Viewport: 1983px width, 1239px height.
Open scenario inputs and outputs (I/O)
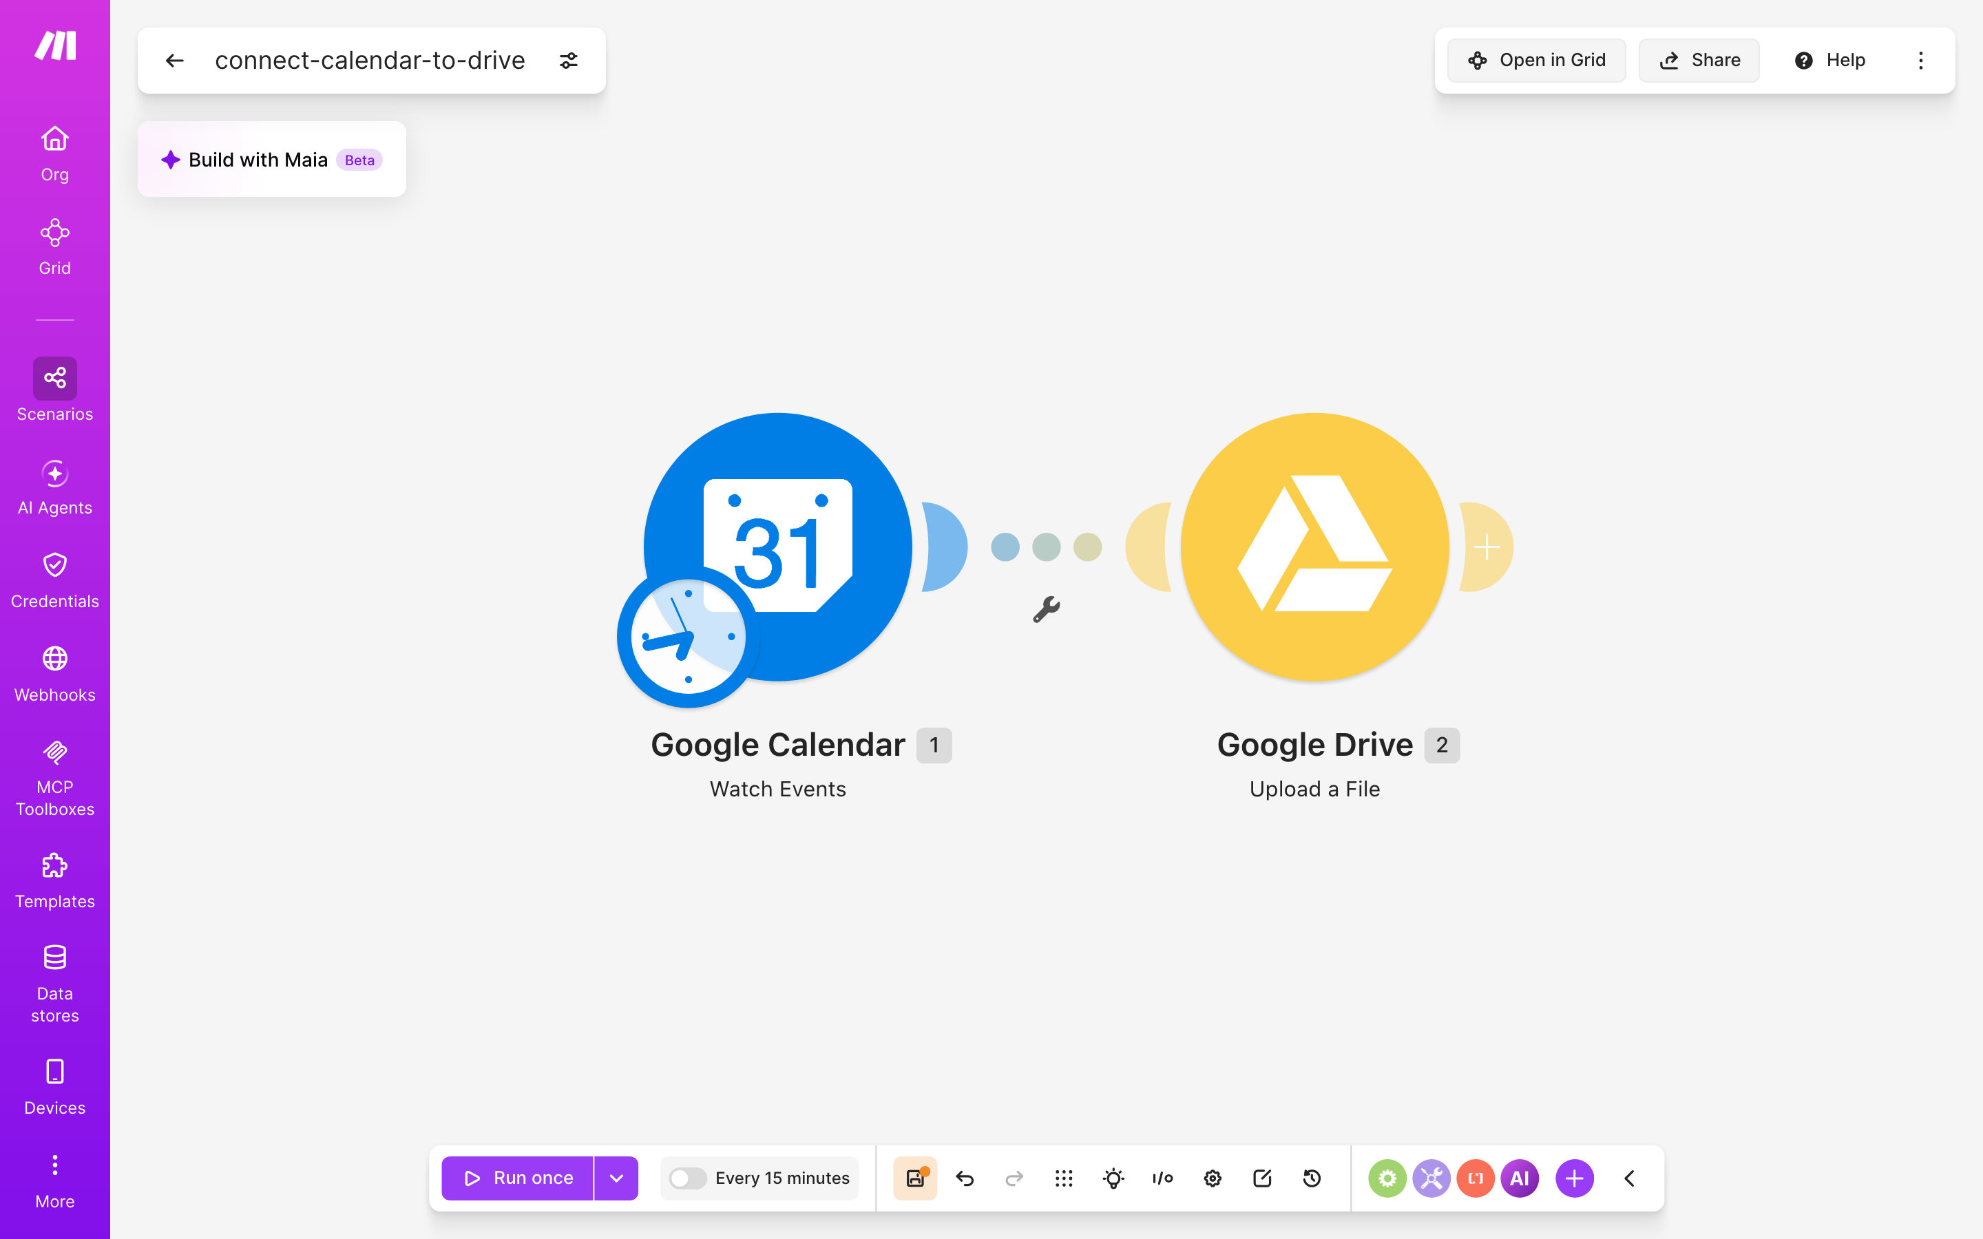[x=1163, y=1178]
